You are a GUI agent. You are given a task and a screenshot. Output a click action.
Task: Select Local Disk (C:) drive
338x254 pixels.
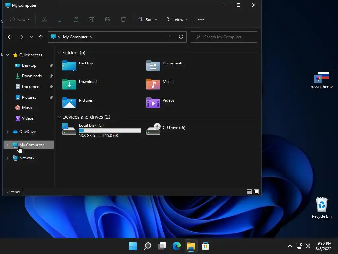101,130
